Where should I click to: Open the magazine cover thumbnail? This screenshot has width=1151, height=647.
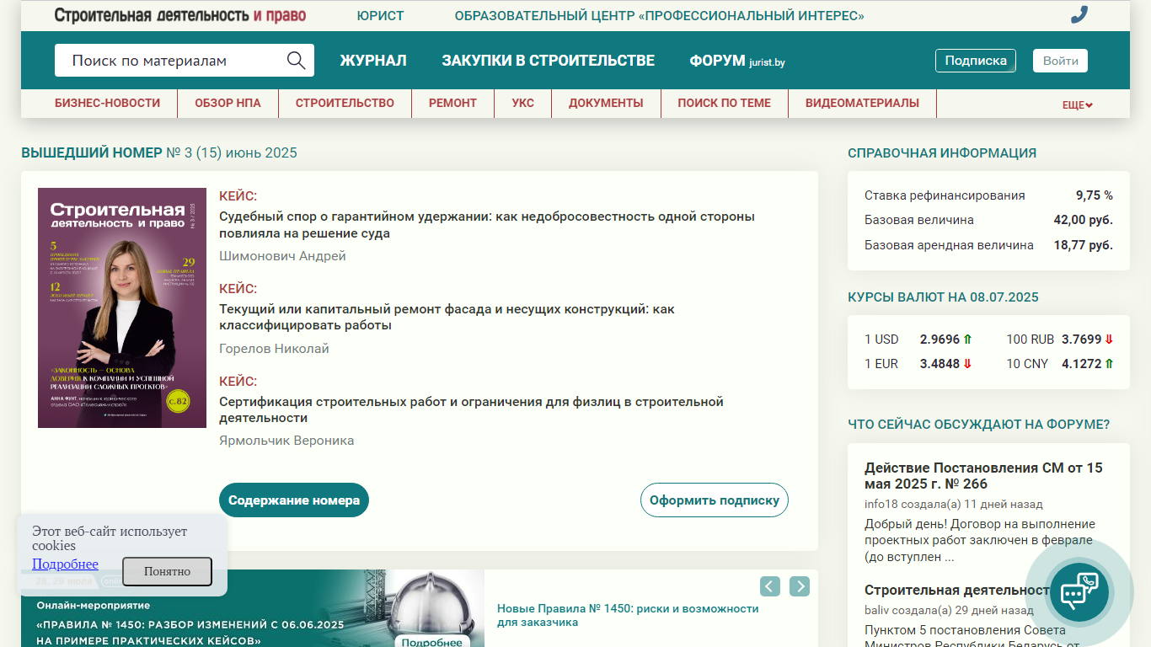point(122,307)
